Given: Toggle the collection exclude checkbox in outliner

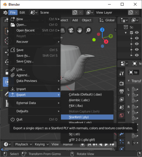Looking at the screenshot, I should point(131,32).
